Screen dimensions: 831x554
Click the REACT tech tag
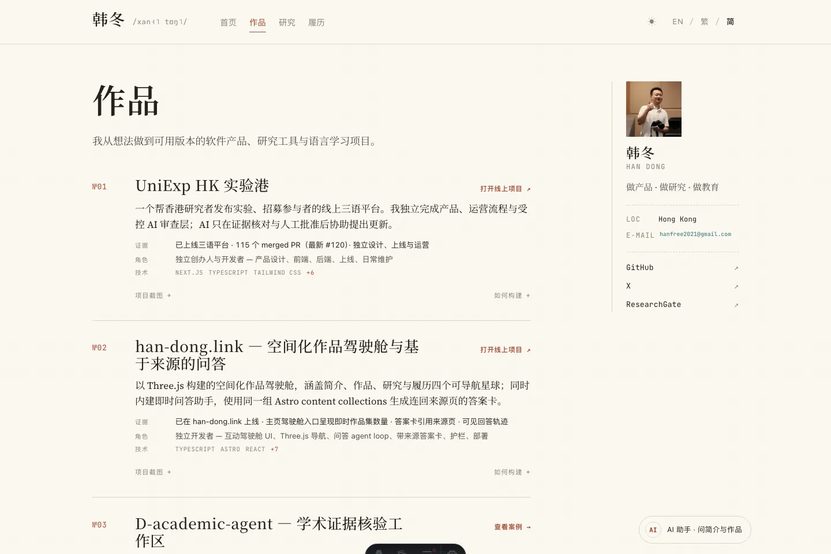tap(255, 449)
